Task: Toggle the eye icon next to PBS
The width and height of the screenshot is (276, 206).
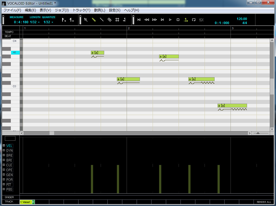Action: pos(4,189)
